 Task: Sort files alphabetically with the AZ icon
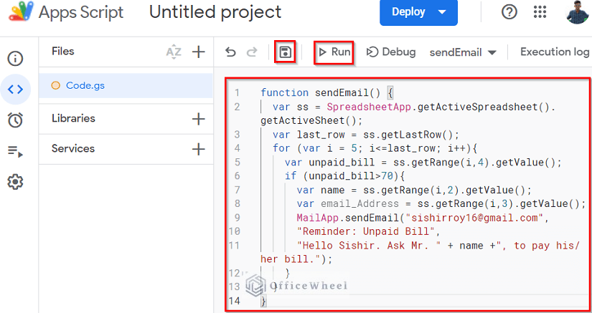pyautogui.click(x=174, y=52)
